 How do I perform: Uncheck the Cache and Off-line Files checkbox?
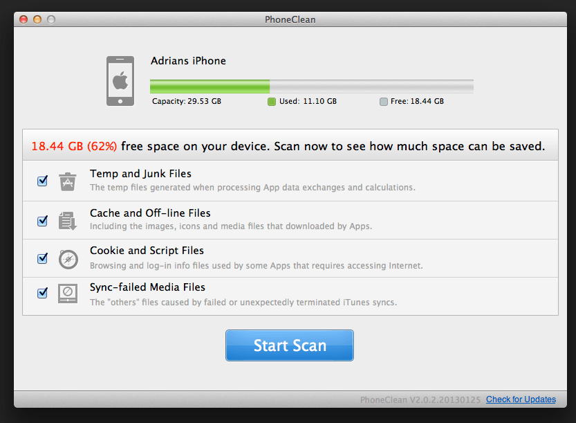[43, 221]
